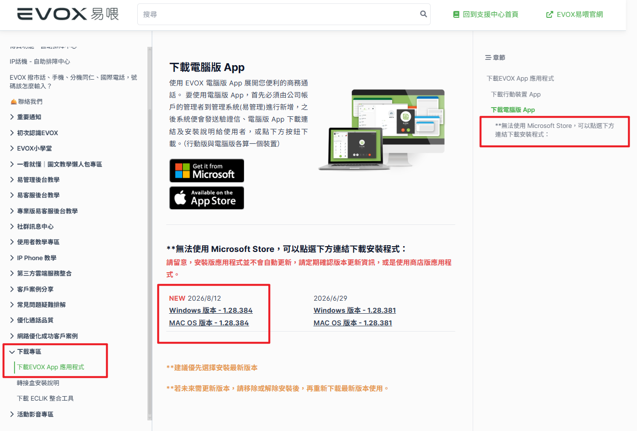
Task: Jump to 下載EVOX App 應用程式 chapter
Action: click(520, 78)
